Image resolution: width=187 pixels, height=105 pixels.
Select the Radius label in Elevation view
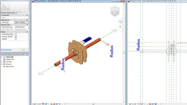pos(138,45)
